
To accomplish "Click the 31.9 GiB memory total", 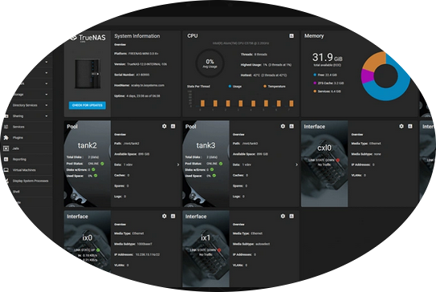I will pos(328,58).
